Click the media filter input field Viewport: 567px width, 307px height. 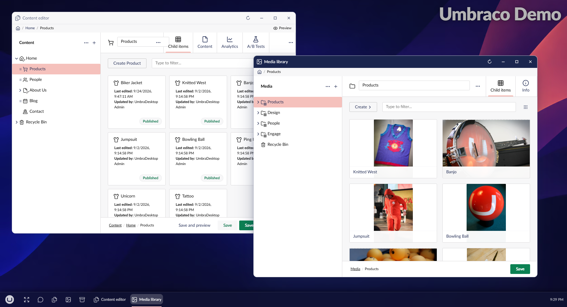[x=449, y=107]
